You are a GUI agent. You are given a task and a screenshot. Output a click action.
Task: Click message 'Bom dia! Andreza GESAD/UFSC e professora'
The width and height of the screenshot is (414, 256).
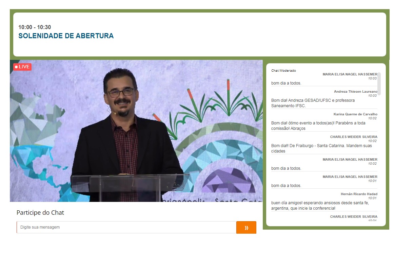(x=313, y=103)
